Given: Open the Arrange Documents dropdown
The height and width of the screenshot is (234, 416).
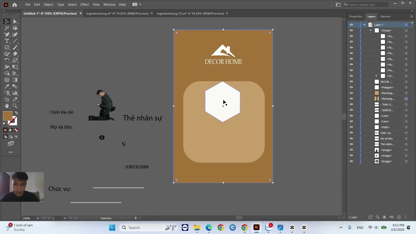Looking at the screenshot, I should point(137,5).
